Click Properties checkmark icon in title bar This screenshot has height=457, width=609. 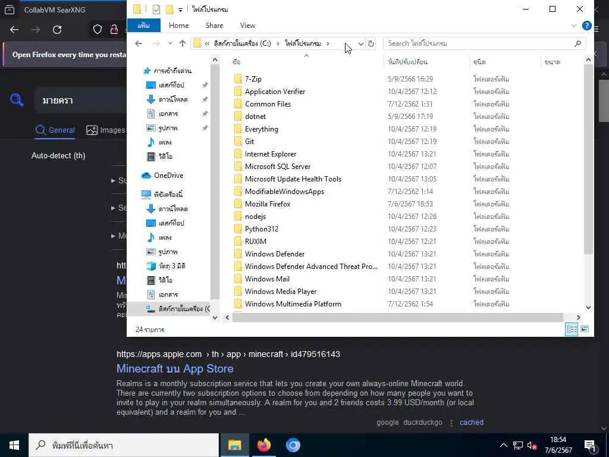pyautogui.click(x=156, y=10)
